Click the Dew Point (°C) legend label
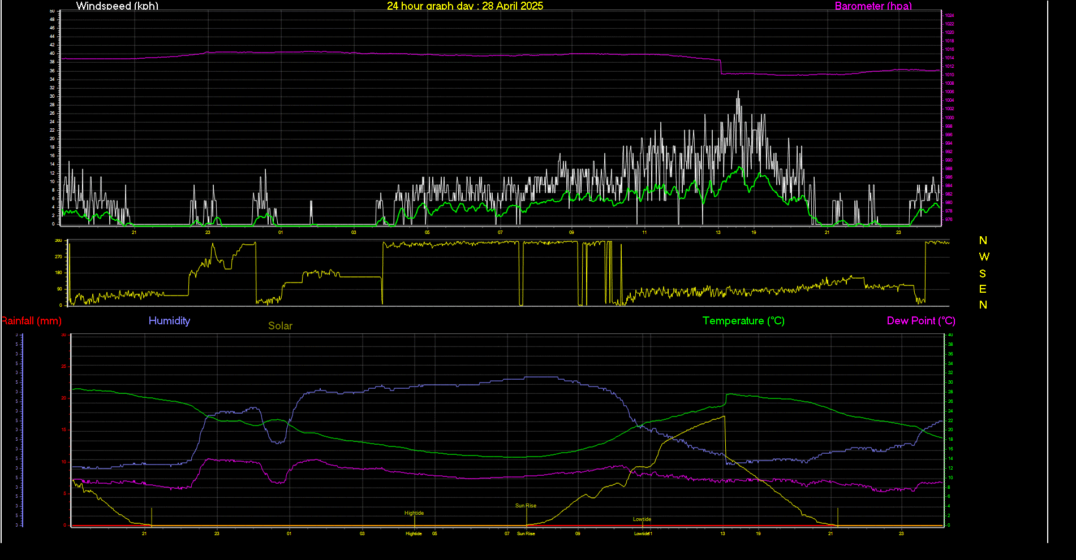The image size is (1076, 560). pos(920,321)
